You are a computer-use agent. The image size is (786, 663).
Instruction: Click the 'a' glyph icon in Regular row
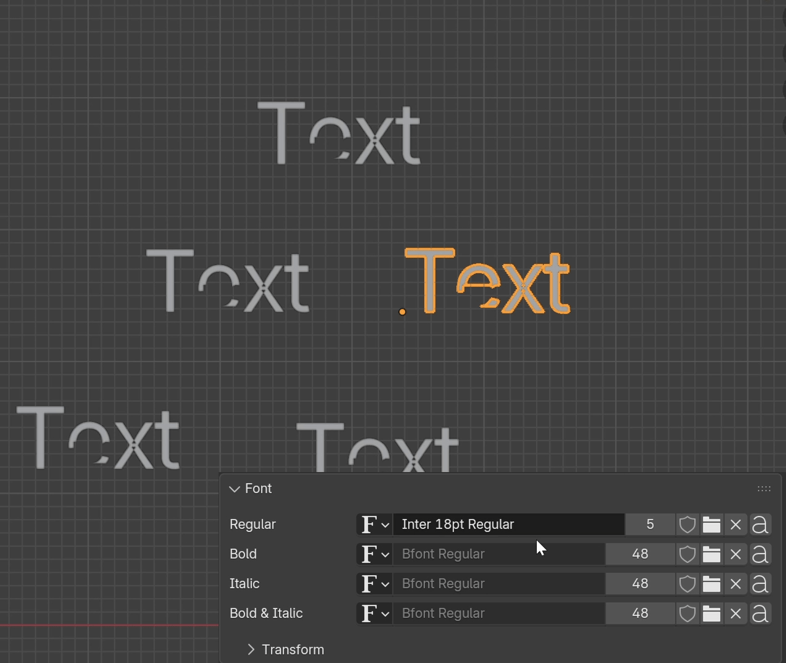pos(760,524)
